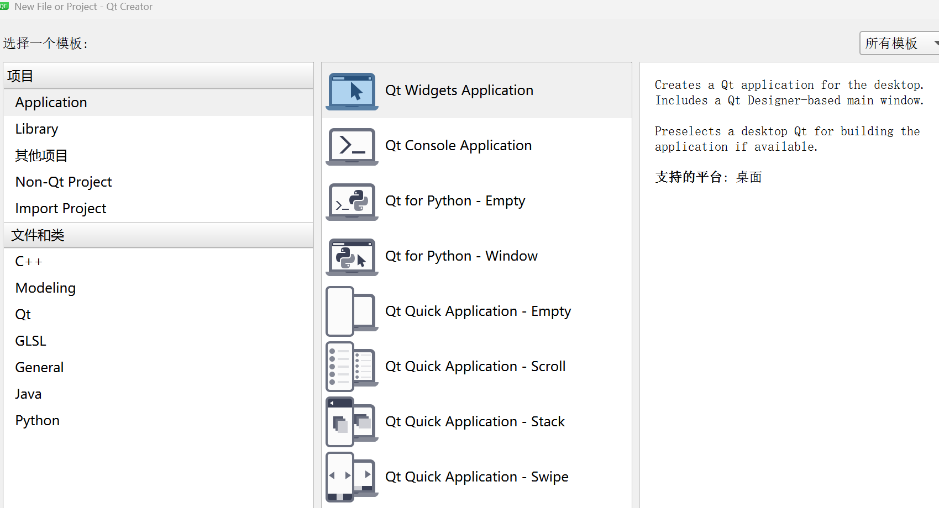The image size is (939, 508).
Task: Click the Qt Creator logo in title bar
Action: pos(4,6)
